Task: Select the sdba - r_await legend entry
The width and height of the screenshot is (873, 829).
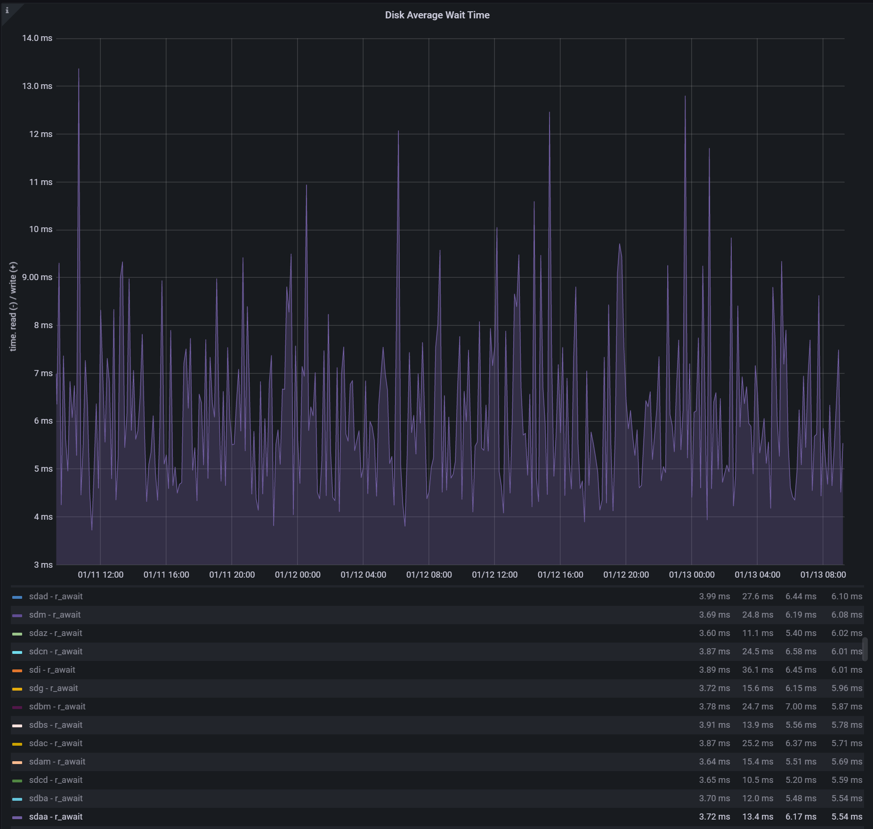Action: [x=56, y=798]
